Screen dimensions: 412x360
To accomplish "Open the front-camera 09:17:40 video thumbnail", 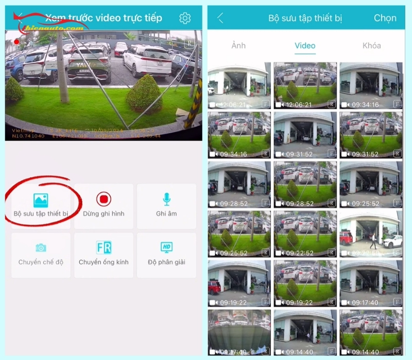I will [371, 283].
